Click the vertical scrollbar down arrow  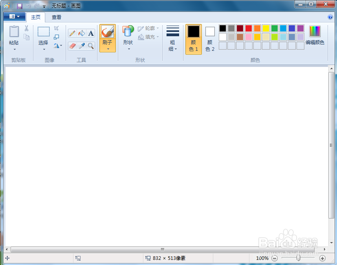click(332, 243)
